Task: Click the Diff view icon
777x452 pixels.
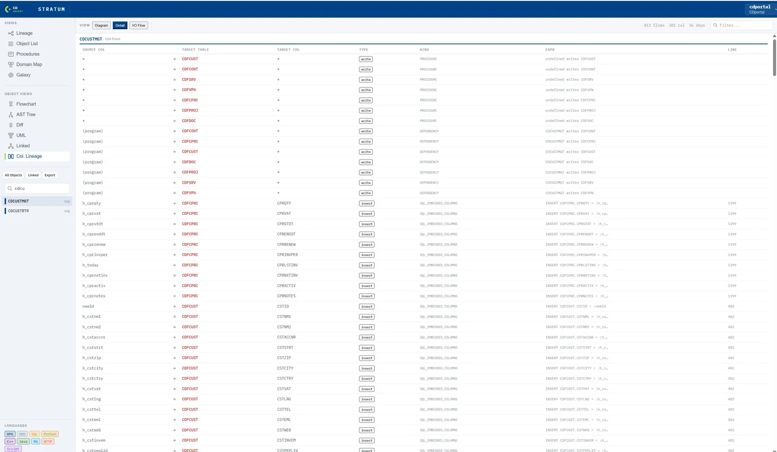Action: click(x=11, y=125)
